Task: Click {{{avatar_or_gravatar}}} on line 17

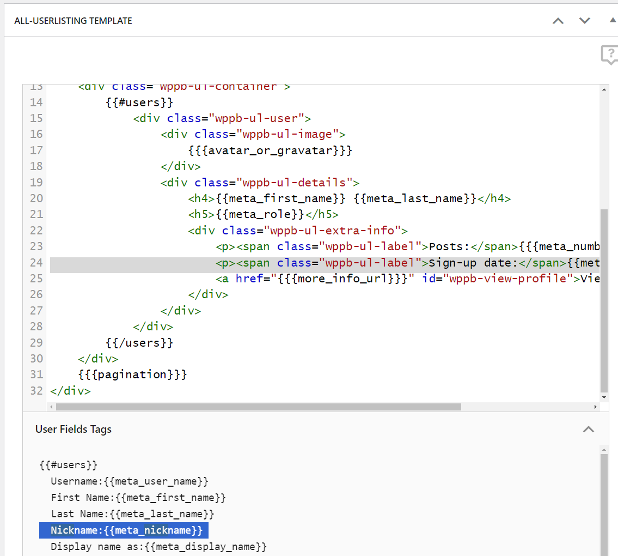Action: pyautogui.click(x=270, y=150)
